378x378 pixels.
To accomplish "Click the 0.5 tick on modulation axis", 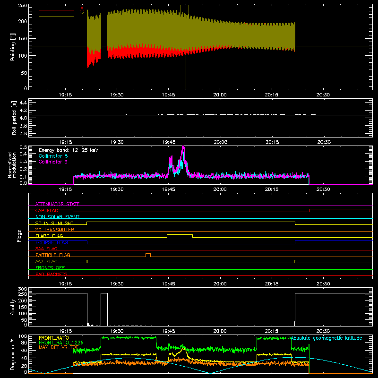I will coord(23,147).
